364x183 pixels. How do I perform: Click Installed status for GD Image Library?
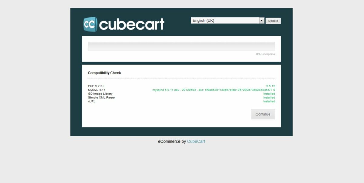269,94
